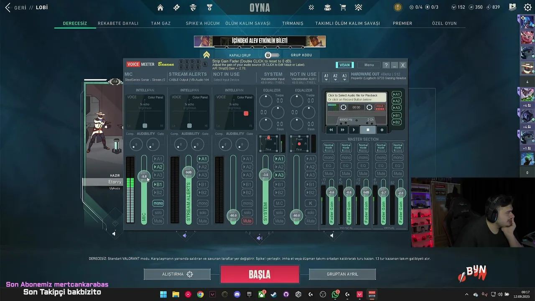Route cassette to B2 in recorder panel
Viewport: 535px width, 301px height.
coord(397,122)
